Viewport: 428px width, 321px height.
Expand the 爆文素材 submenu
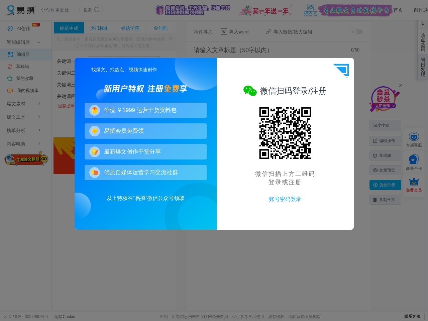39,104
